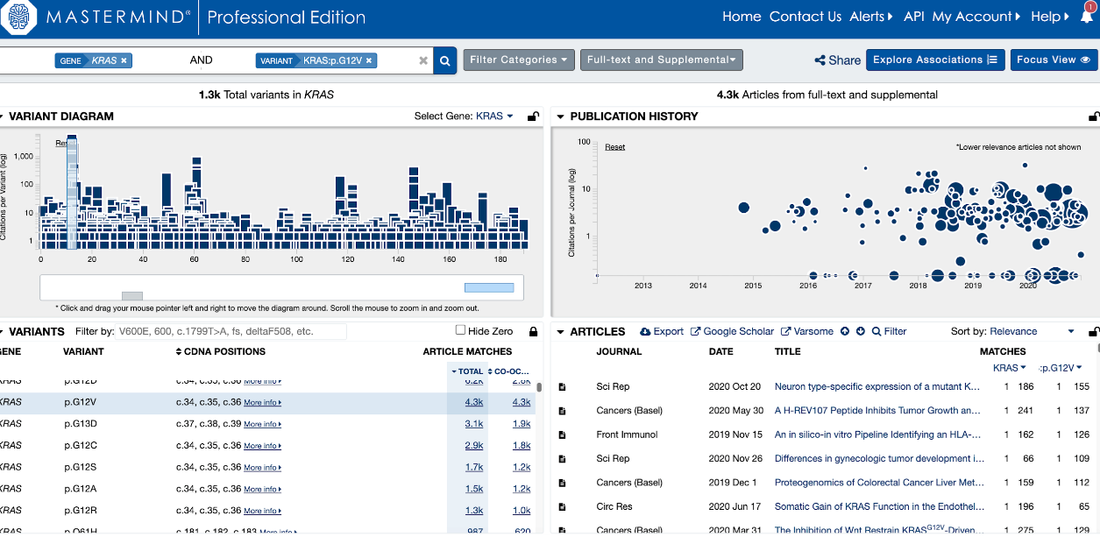Click the light blue overview range block
The height and width of the screenshot is (544, 1100).
489,287
